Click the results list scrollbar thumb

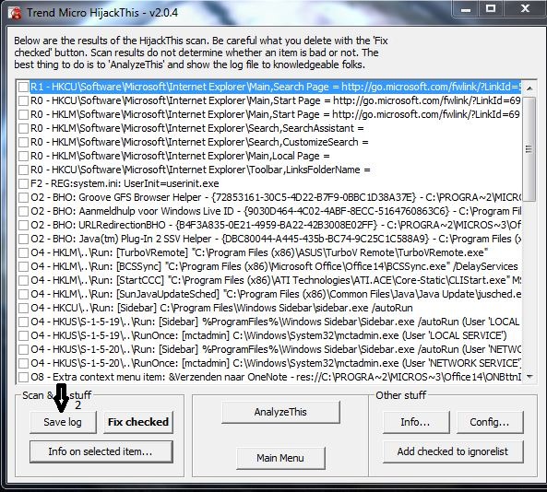[x=529, y=149]
